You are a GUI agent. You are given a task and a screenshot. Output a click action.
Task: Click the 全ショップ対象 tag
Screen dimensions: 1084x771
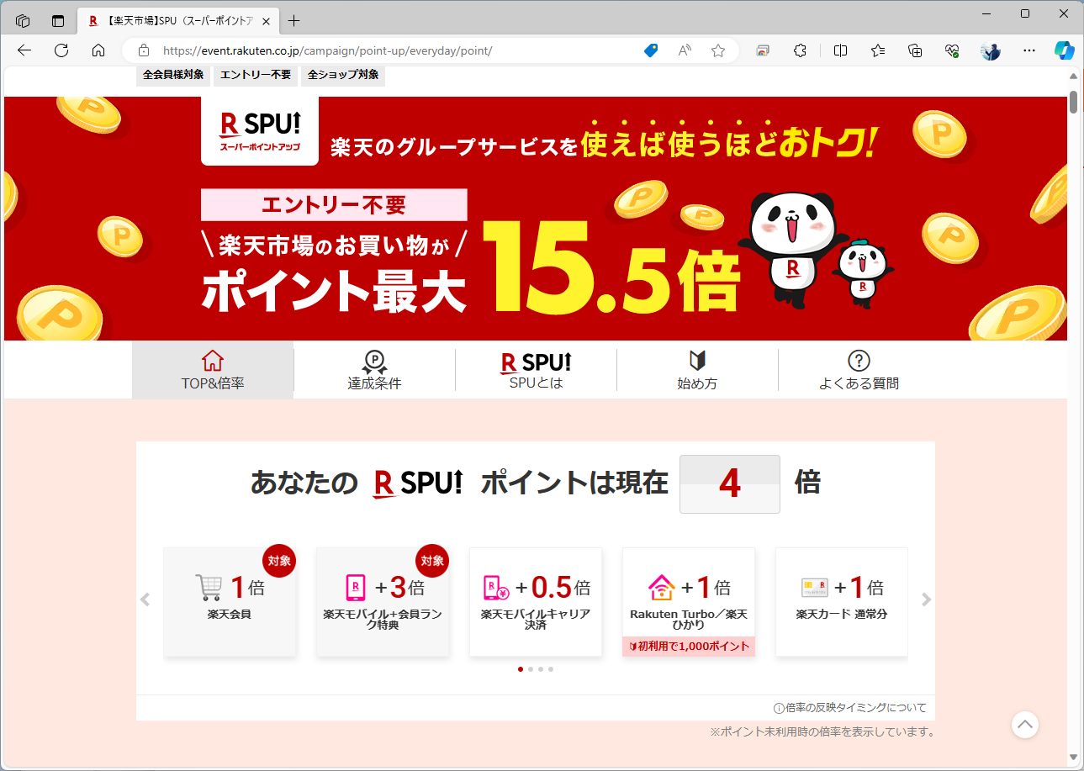point(343,75)
